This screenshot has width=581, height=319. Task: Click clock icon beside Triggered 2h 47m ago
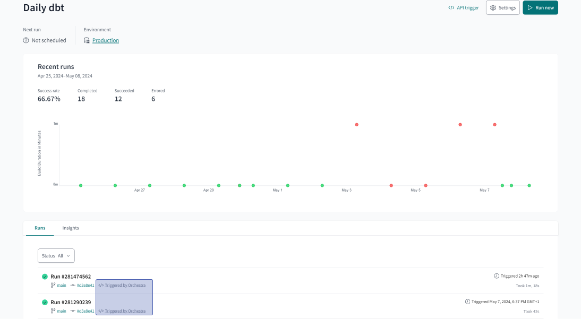[497, 276]
